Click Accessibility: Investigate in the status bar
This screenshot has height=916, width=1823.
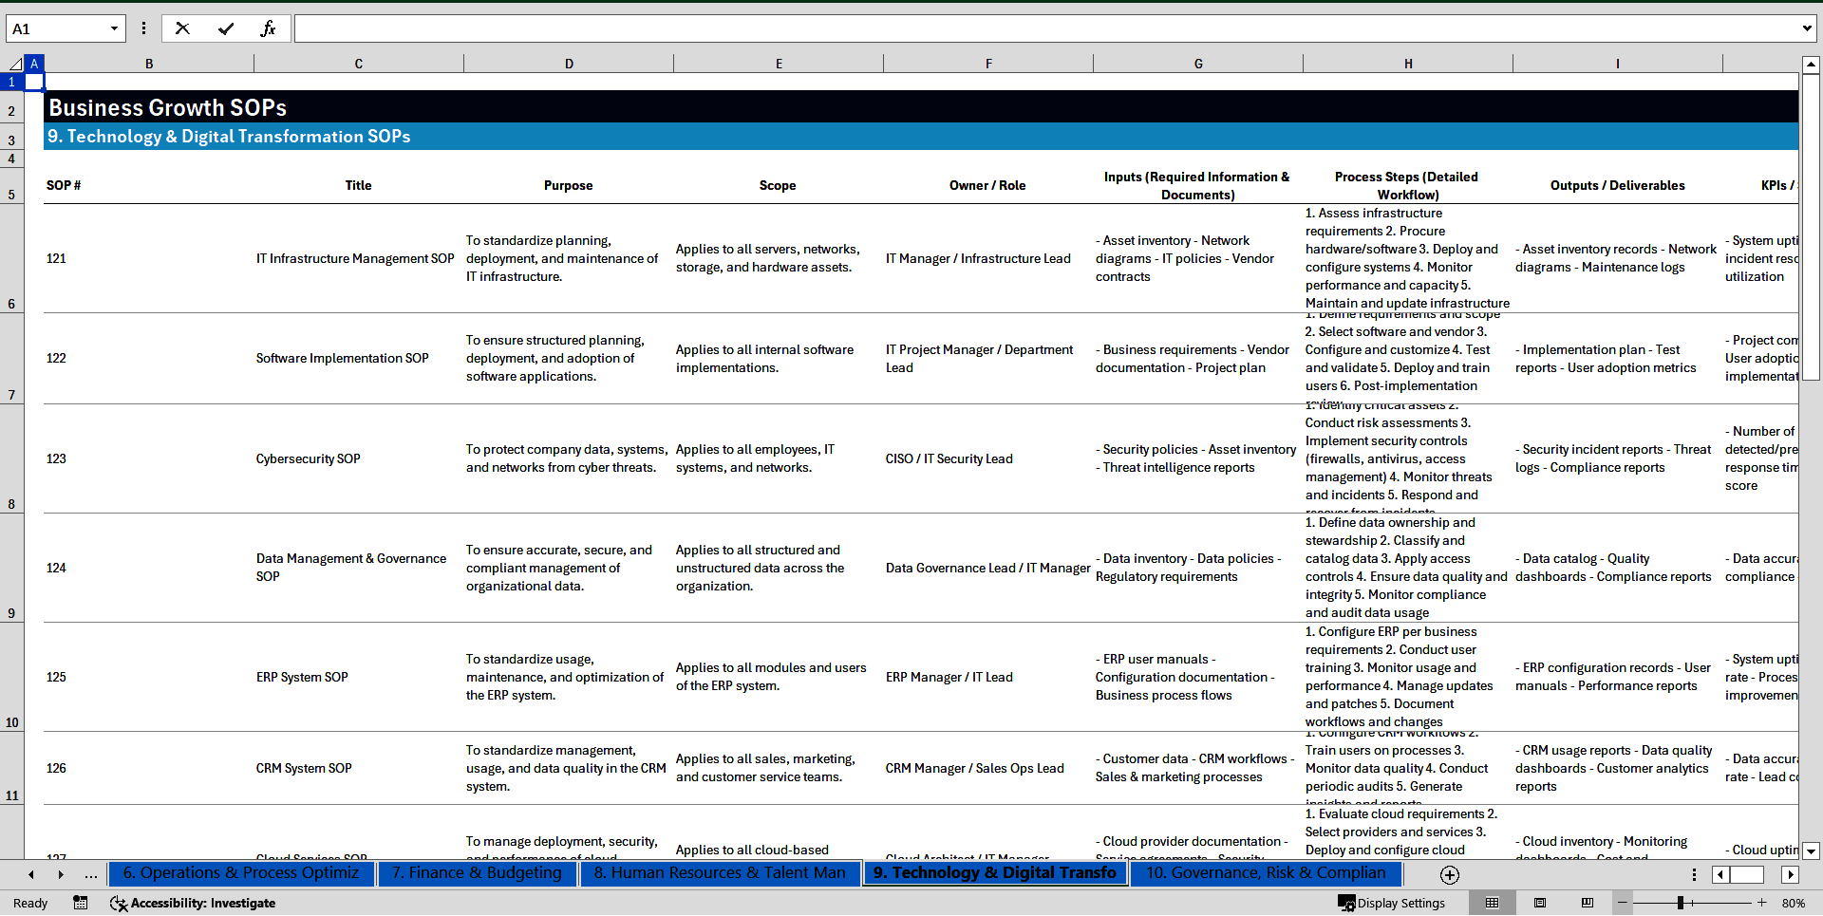coord(193,903)
